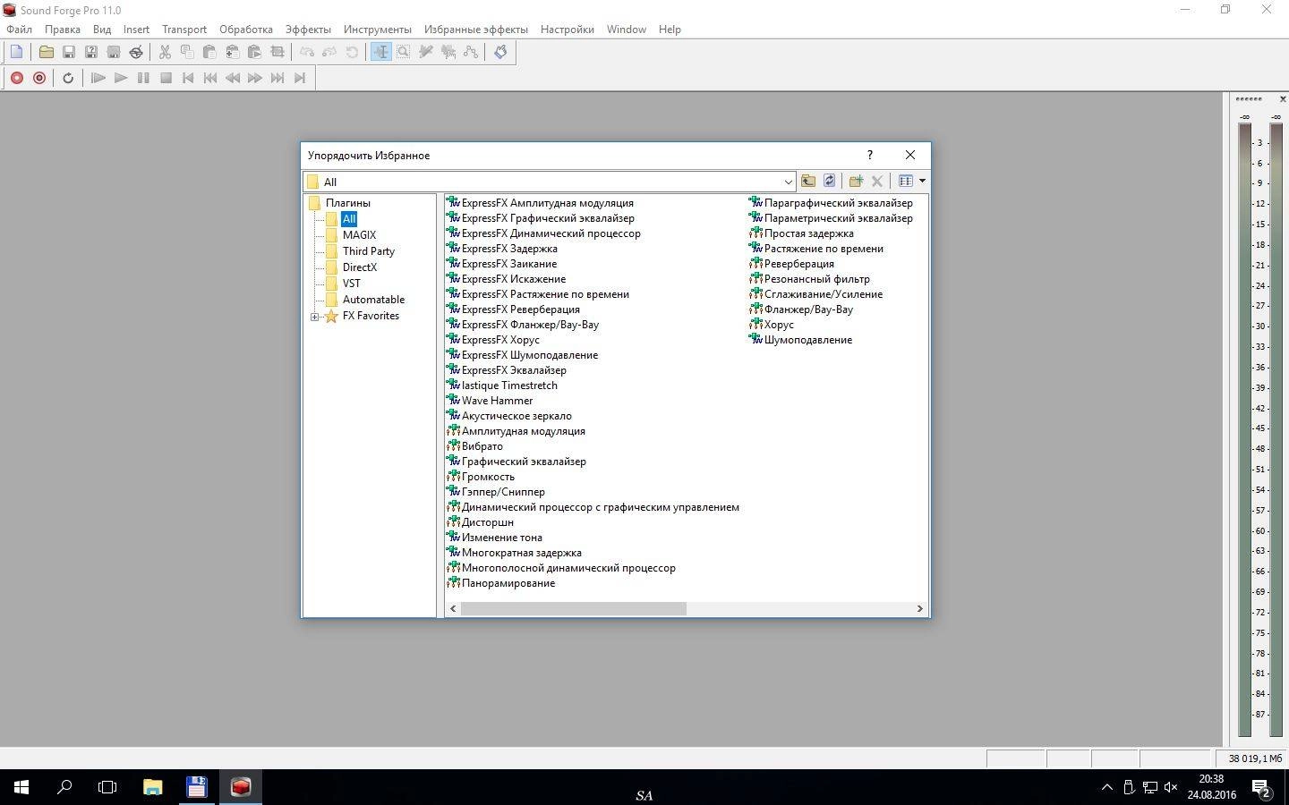Click the Record button in transport bar

pos(16,78)
